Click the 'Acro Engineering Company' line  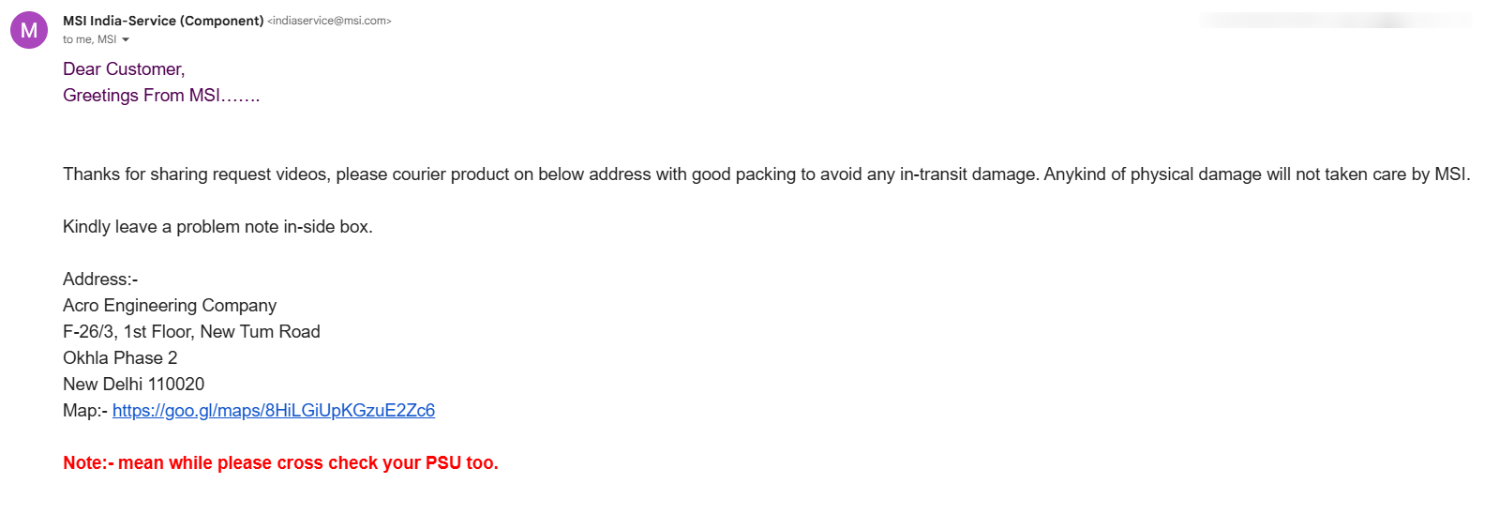(x=170, y=305)
